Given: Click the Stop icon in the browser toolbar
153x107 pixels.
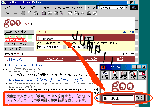Looking at the screenshot, I should [23, 13].
